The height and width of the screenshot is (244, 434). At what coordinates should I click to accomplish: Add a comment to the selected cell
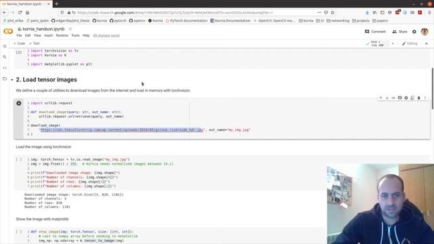(399, 98)
